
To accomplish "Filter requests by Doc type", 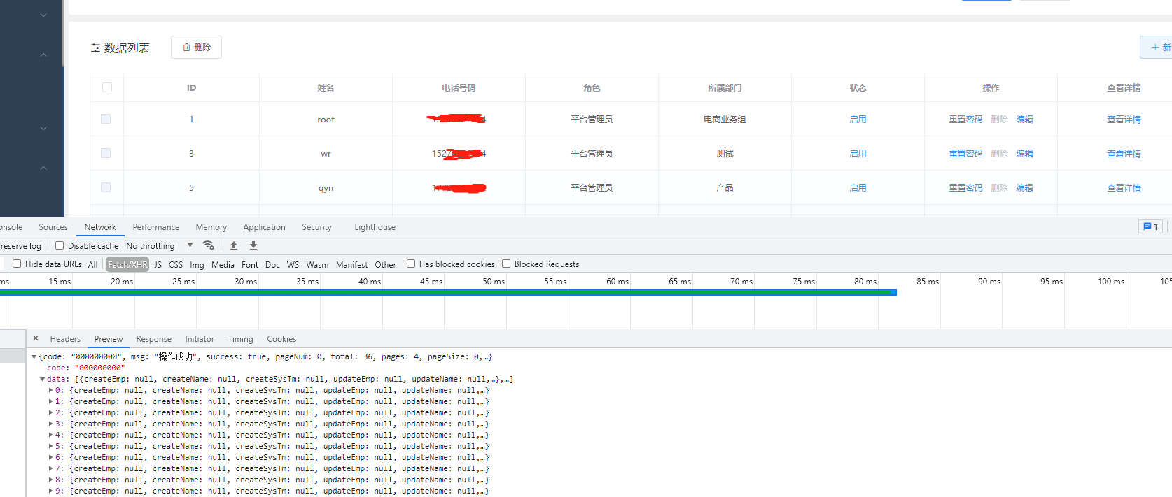I will click(x=272, y=264).
